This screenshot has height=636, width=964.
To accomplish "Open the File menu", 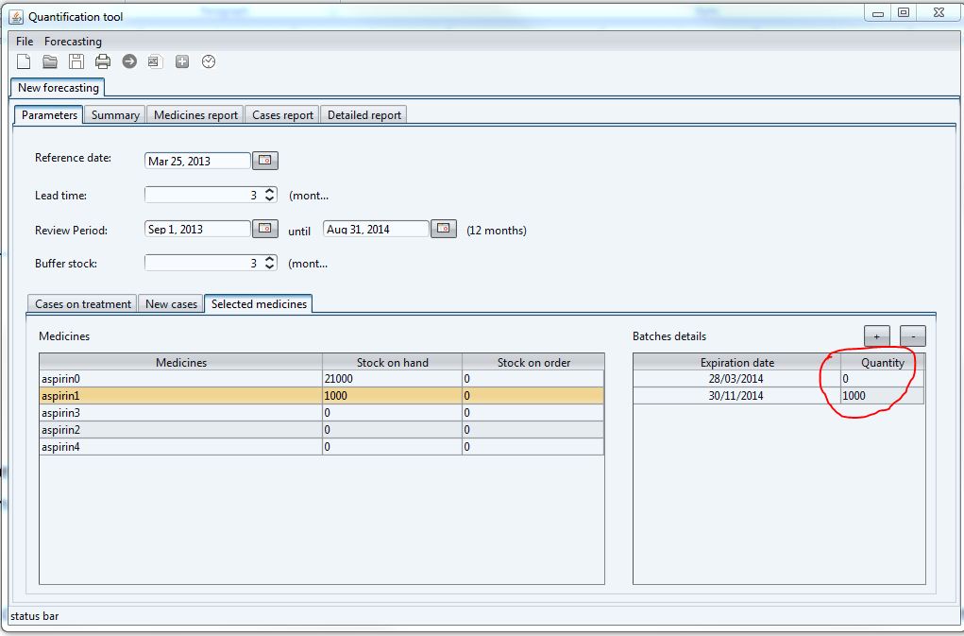I will tap(25, 42).
